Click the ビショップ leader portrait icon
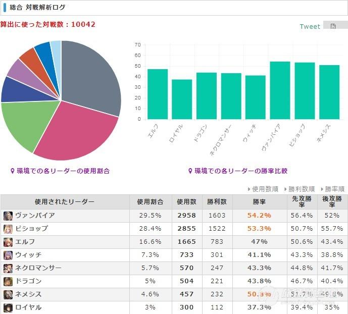Viewport: 348px width, 314px height. click(x=8, y=229)
